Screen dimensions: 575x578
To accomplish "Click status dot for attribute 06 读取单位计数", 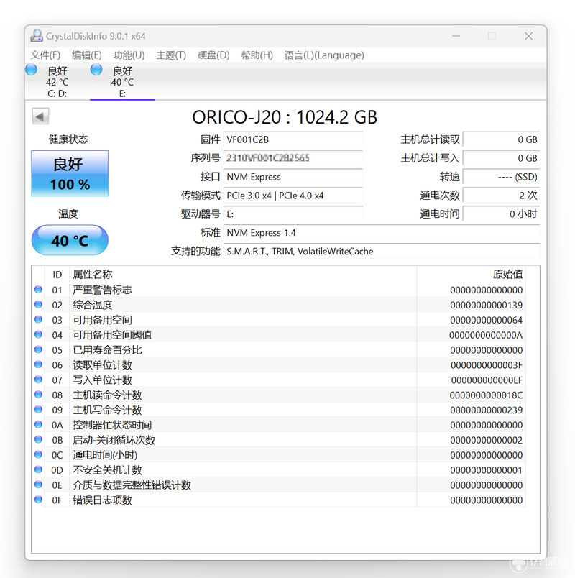I will click(38, 364).
